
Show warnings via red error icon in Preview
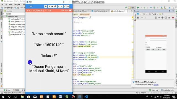pyautogui.click(x=173, y=18)
